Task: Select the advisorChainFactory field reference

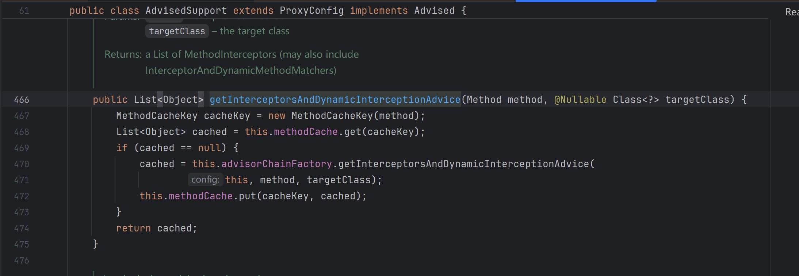Action: (276, 164)
